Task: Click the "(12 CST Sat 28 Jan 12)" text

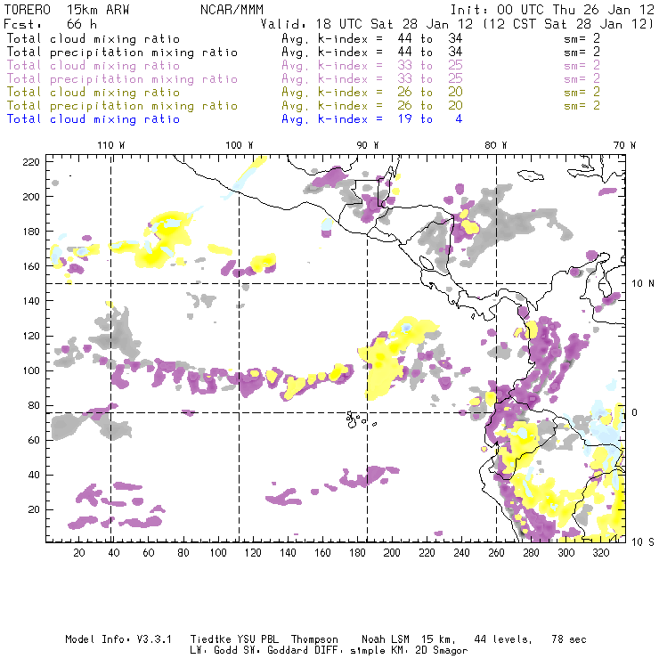Action: (568, 24)
